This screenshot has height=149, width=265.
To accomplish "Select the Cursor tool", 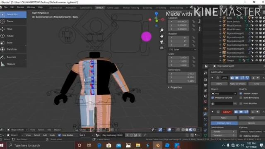I will [x=13, y=21].
